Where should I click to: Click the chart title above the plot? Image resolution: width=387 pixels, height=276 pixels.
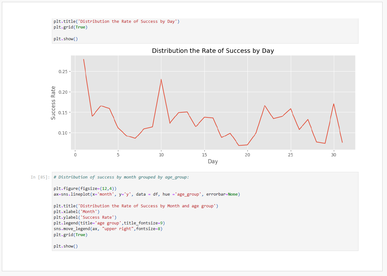[213, 51]
